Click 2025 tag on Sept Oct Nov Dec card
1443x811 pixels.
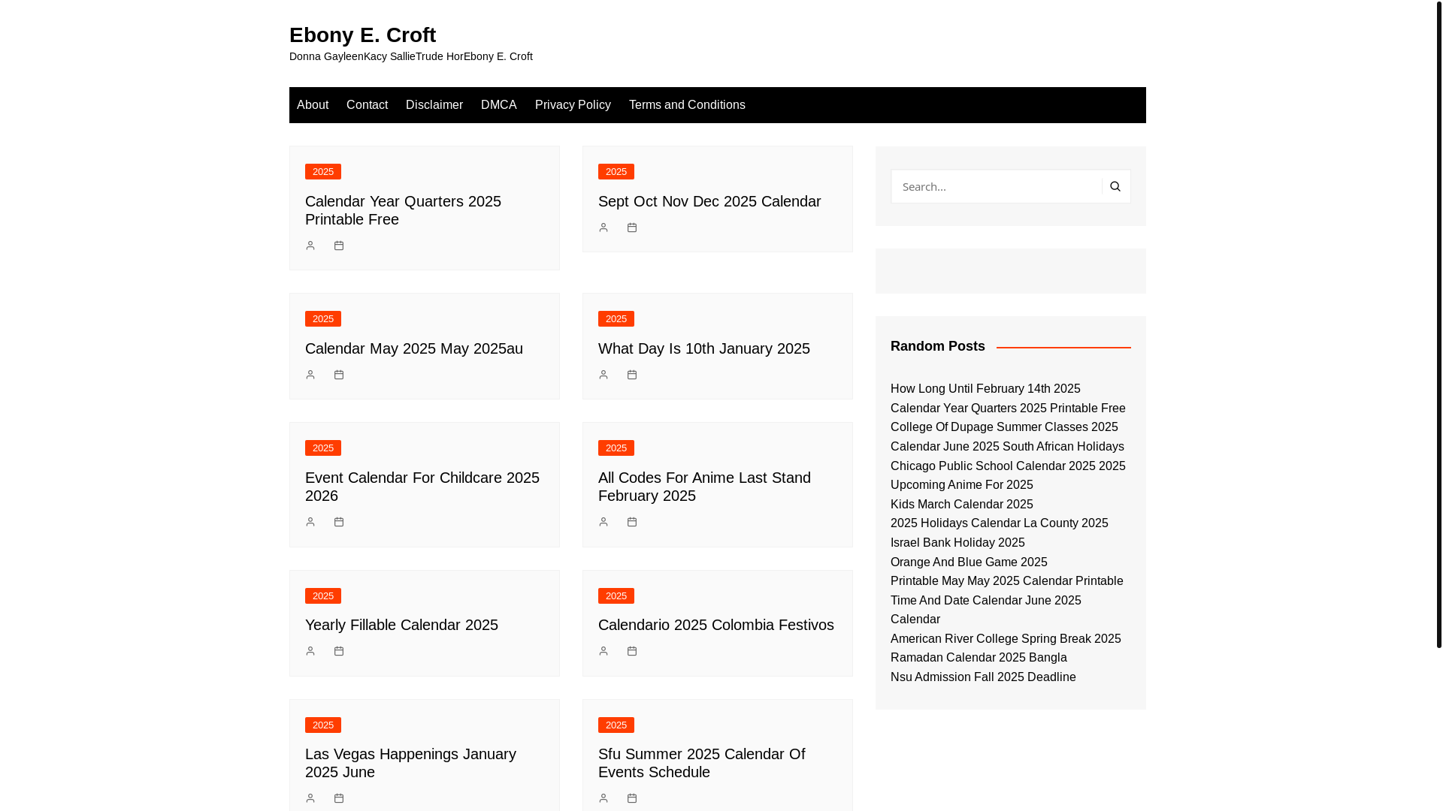click(616, 172)
